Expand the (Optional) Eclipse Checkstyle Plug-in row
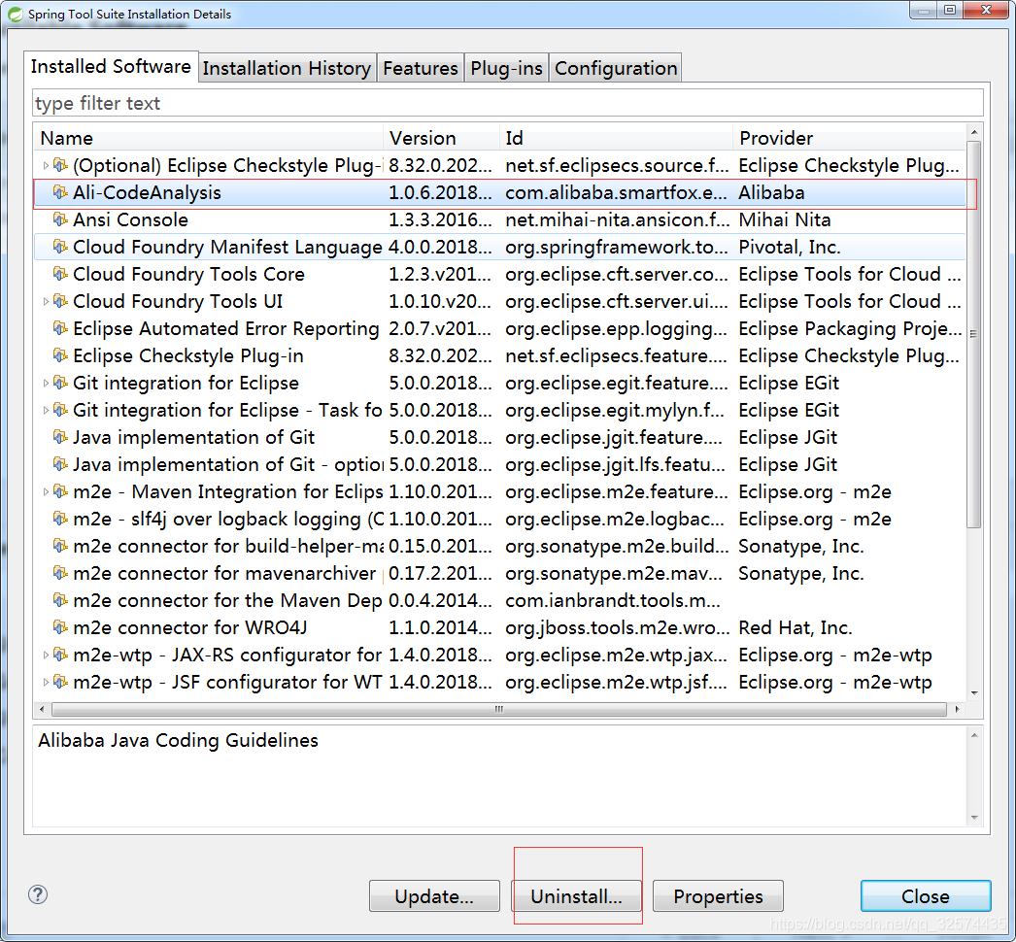1016x942 pixels. [46, 165]
